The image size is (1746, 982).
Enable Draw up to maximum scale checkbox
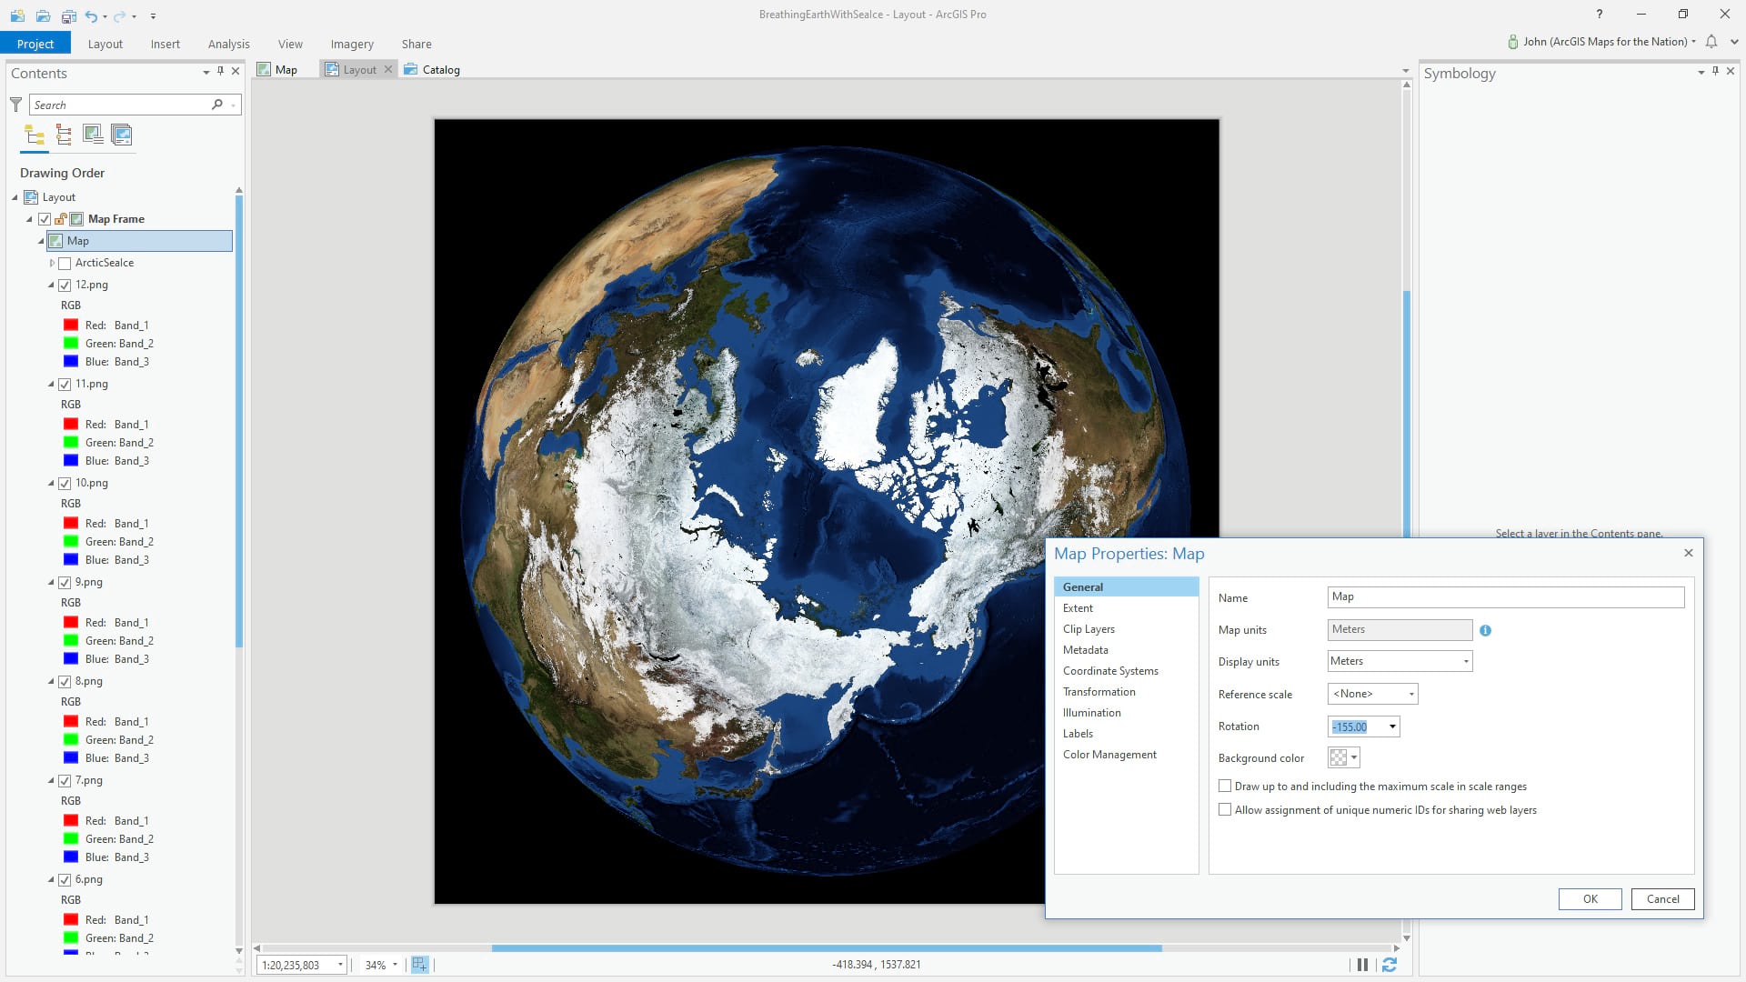(1225, 787)
